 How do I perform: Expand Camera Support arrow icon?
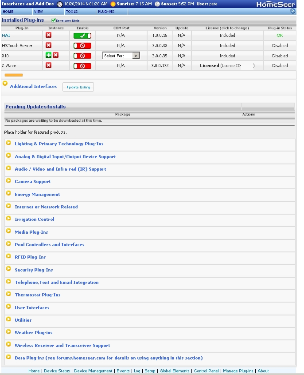(8, 180)
